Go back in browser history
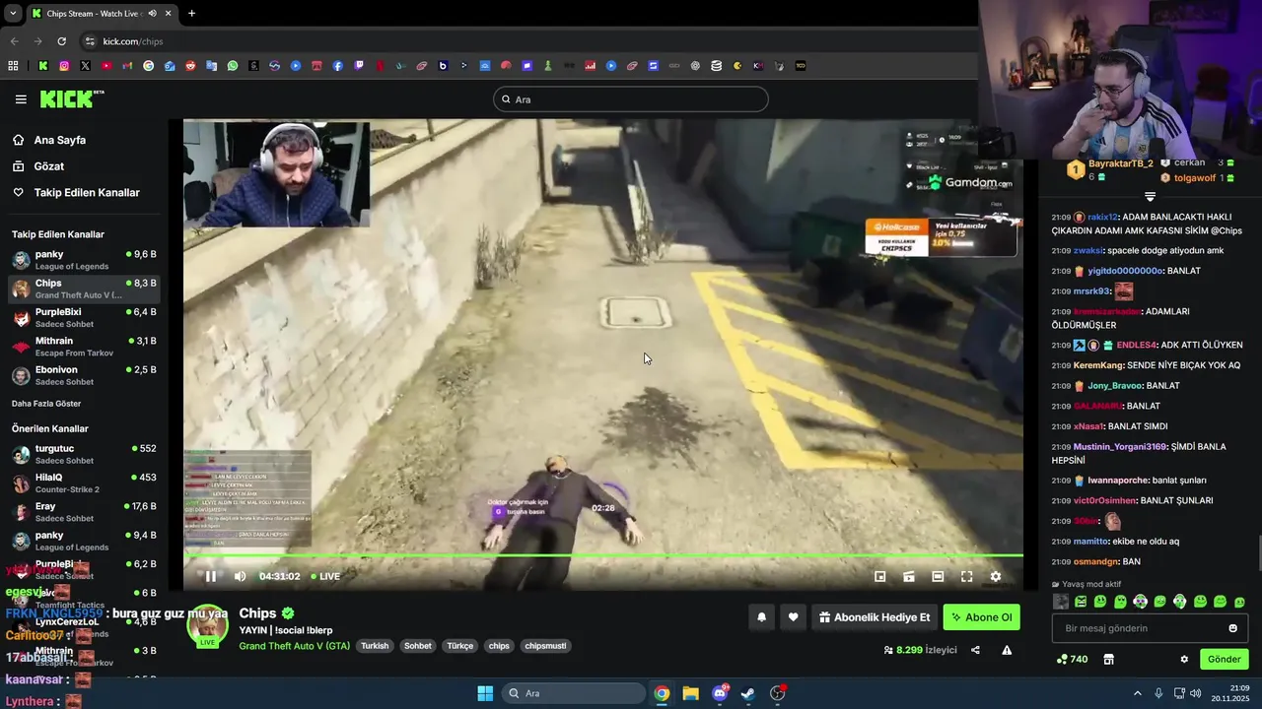Image resolution: width=1262 pixels, height=709 pixels. pyautogui.click(x=14, y=41)
